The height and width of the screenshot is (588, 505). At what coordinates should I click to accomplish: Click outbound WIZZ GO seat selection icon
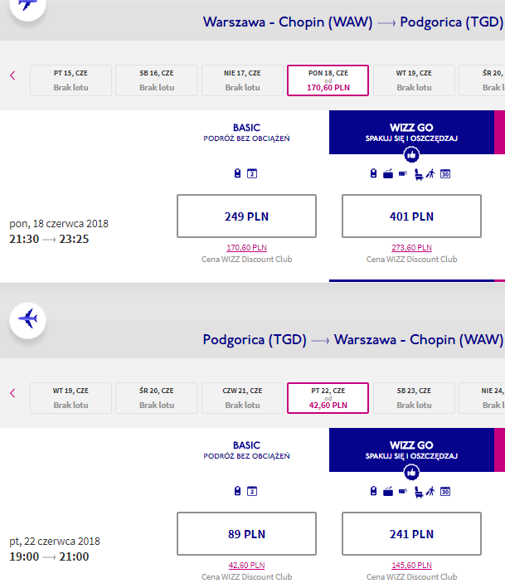click(x=419, y=174)
